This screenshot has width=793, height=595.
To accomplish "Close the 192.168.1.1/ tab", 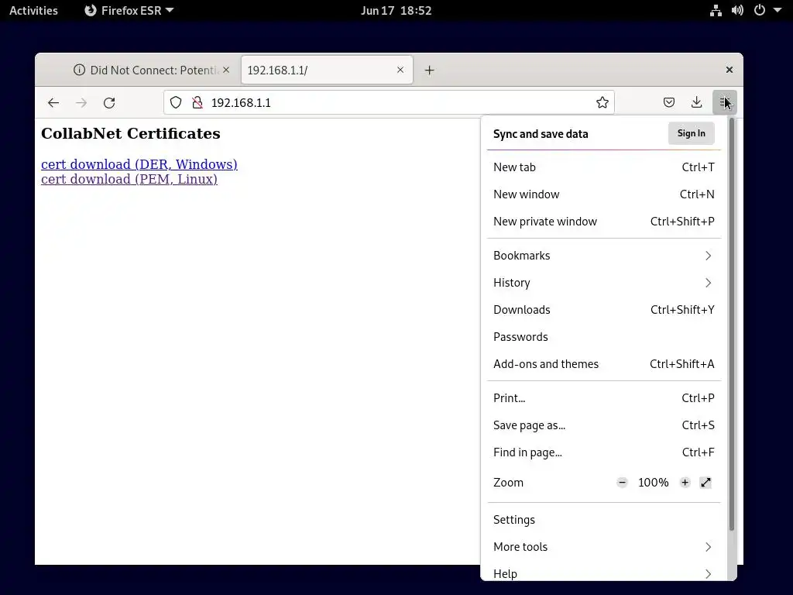I will [400, 70].
